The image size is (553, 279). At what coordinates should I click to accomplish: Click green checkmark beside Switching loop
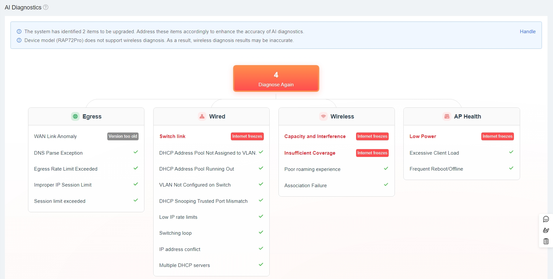click(x=261, y=232)
